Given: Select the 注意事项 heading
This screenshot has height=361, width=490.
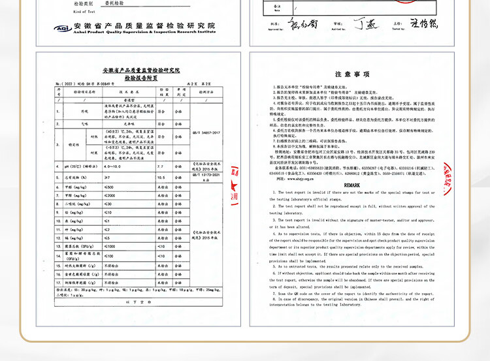Looking at the screenshot, I should click(x=352, y=74).
